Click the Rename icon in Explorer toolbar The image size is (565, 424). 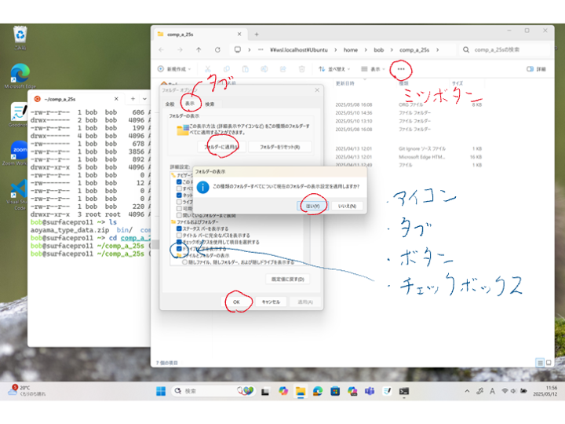click(x=264, y=69)
